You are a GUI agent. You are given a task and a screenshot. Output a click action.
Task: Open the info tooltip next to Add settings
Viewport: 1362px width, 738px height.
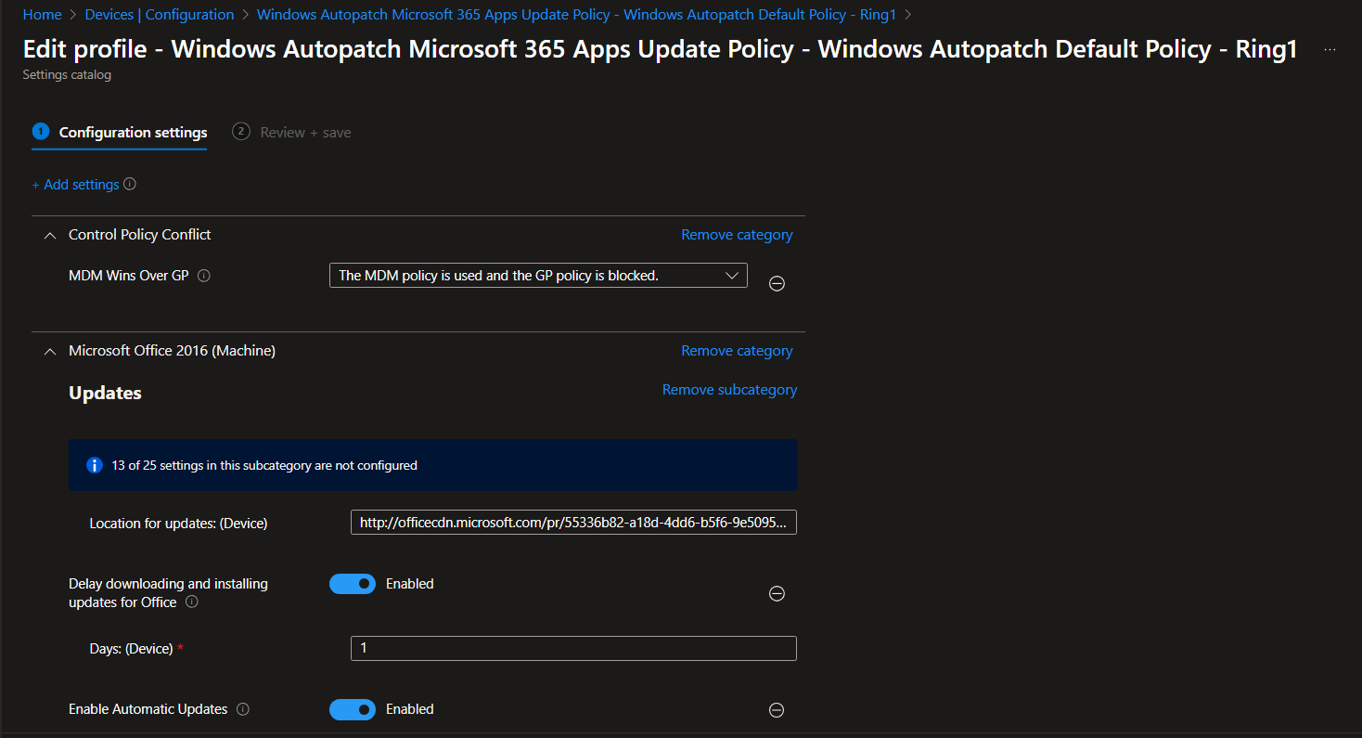click(131, 184)
